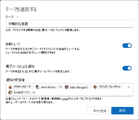Screen dimensions: 139x120
Task: Click Allan Monger's avatar picture
Action: (66, 87)
